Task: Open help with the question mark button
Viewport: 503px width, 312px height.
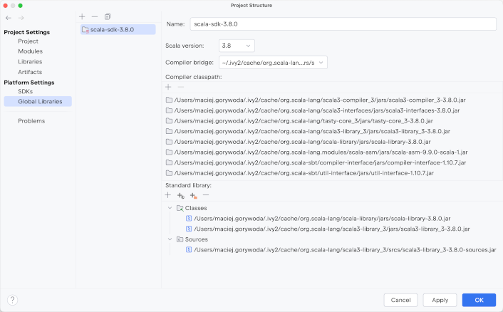Action: [x=12, y=300]
